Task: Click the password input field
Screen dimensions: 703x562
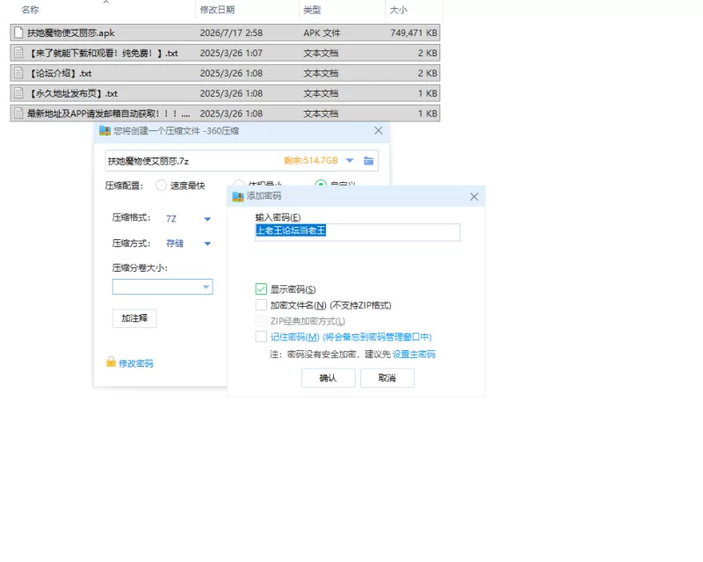Action: [358, 232]
